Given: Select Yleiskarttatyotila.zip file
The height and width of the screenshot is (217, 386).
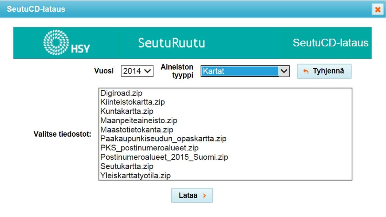Looking at the screenshot, I should [x=135, y=175].
